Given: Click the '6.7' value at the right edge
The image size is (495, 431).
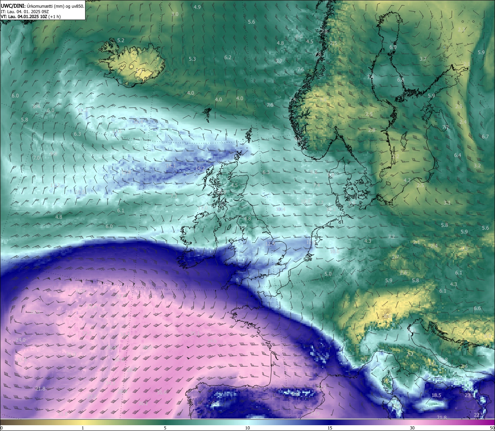Looking at the screenshot, I should (x=485, y=136).
